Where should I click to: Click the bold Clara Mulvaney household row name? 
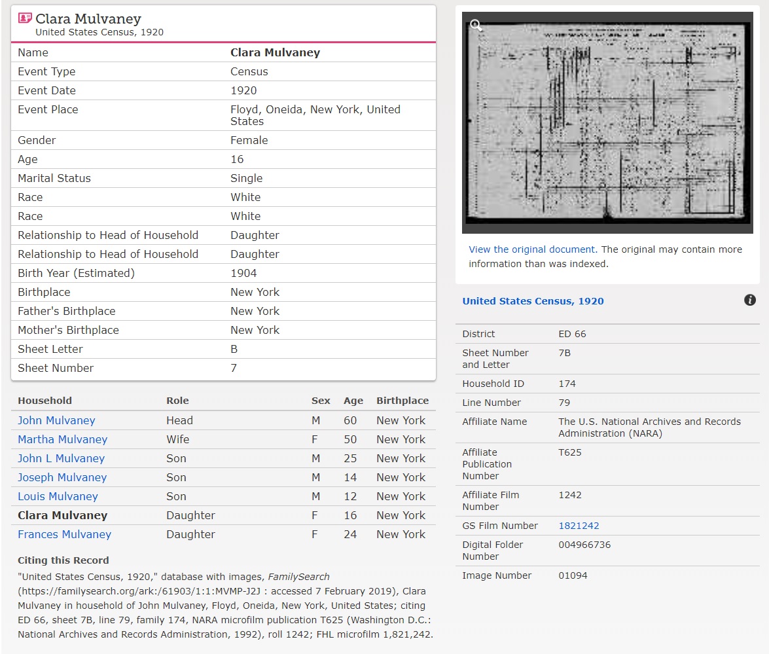tap(62, 515)
